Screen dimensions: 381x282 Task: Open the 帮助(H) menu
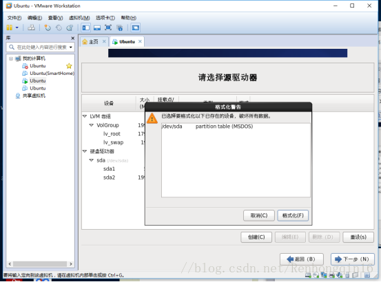tap(129, 18)
